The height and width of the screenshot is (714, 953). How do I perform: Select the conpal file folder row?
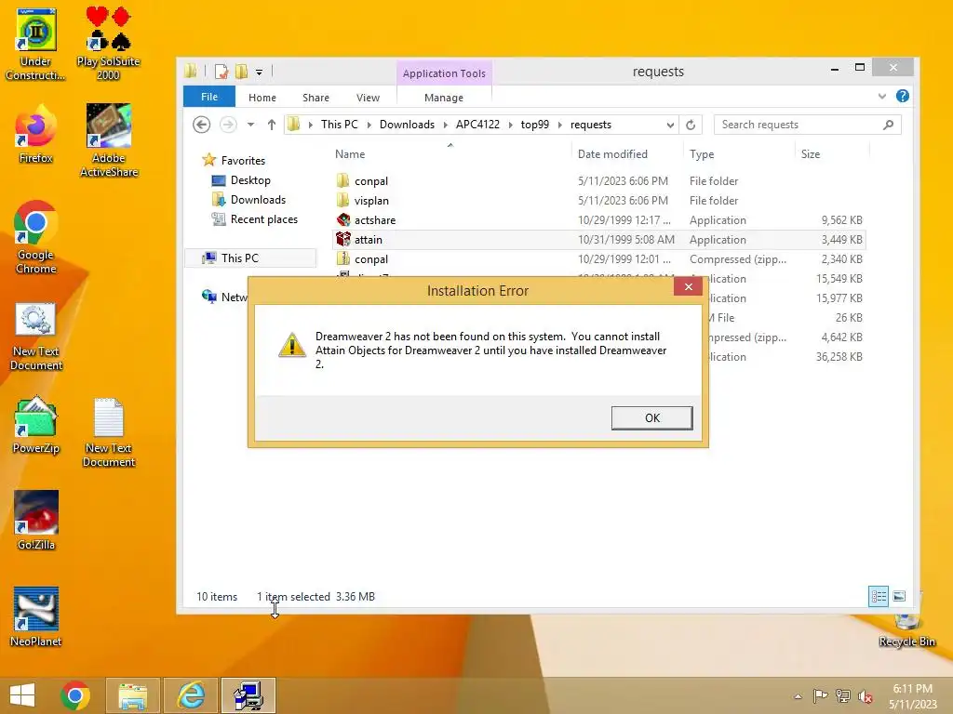599,181
